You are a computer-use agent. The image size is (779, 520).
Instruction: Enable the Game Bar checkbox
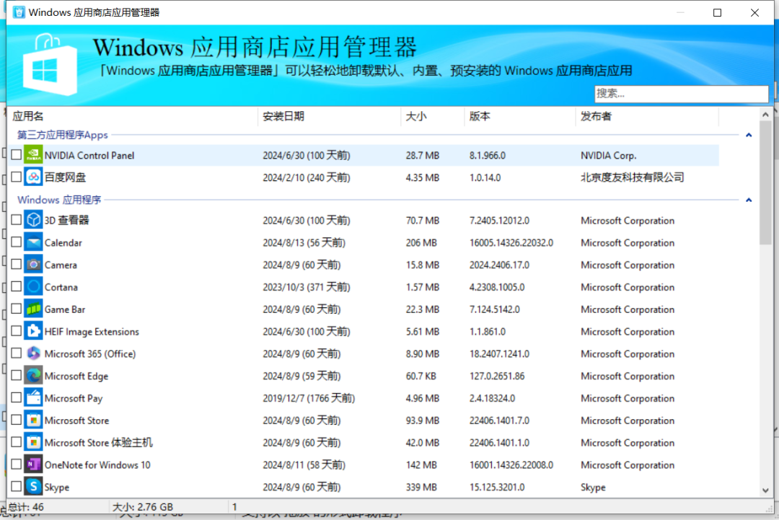17,309
